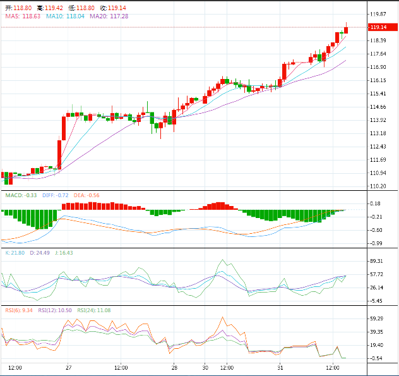
Task: Click the current price tag 119.14 on the axis
Action: point(379,27)
